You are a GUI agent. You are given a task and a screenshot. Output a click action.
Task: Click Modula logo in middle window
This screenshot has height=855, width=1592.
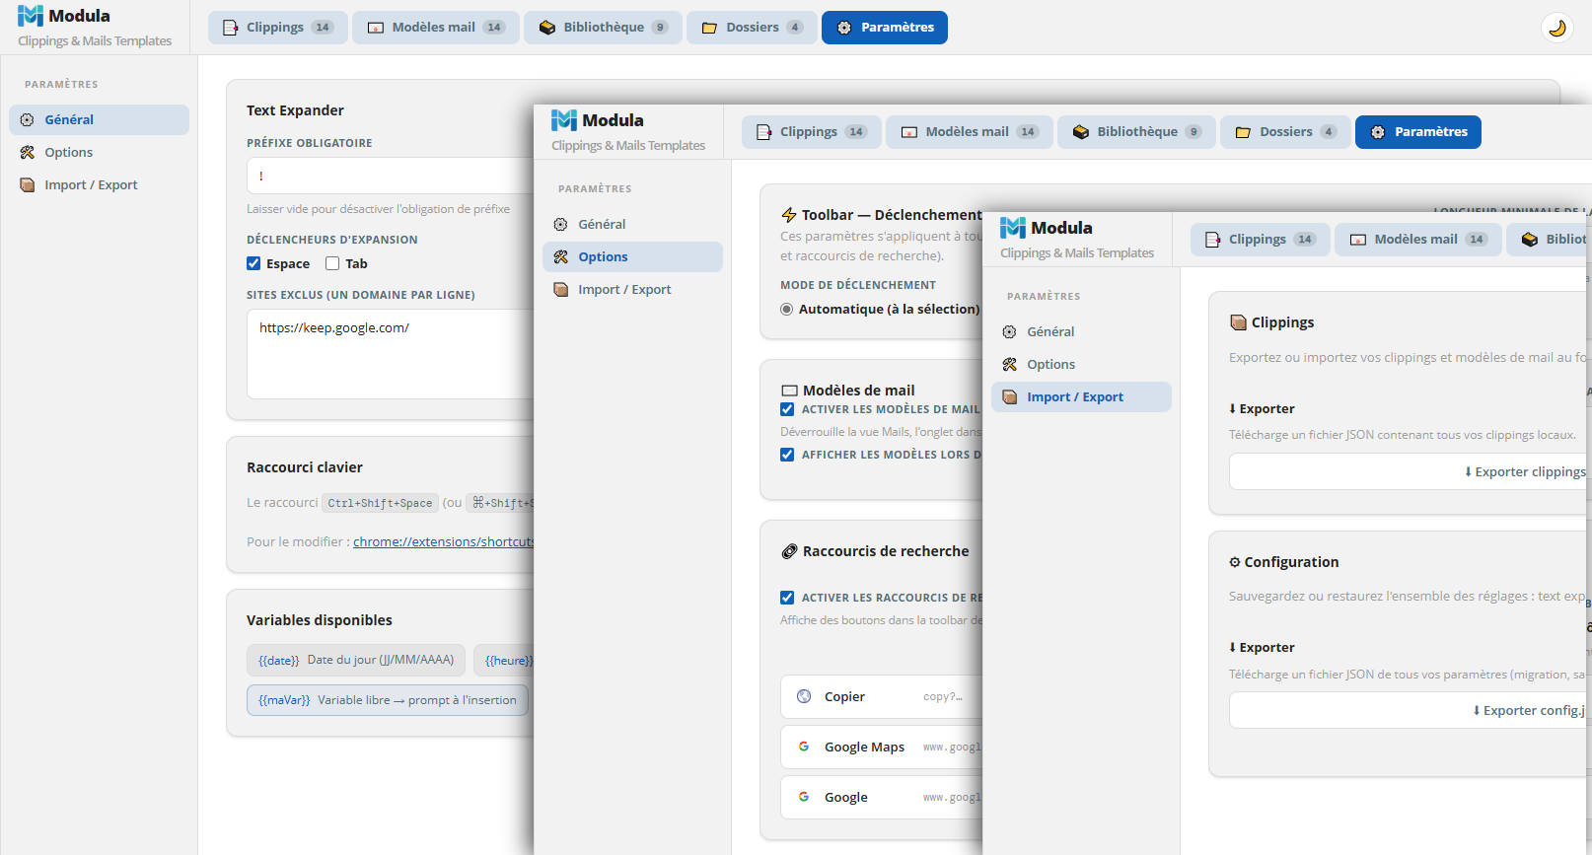coord(564,120)
